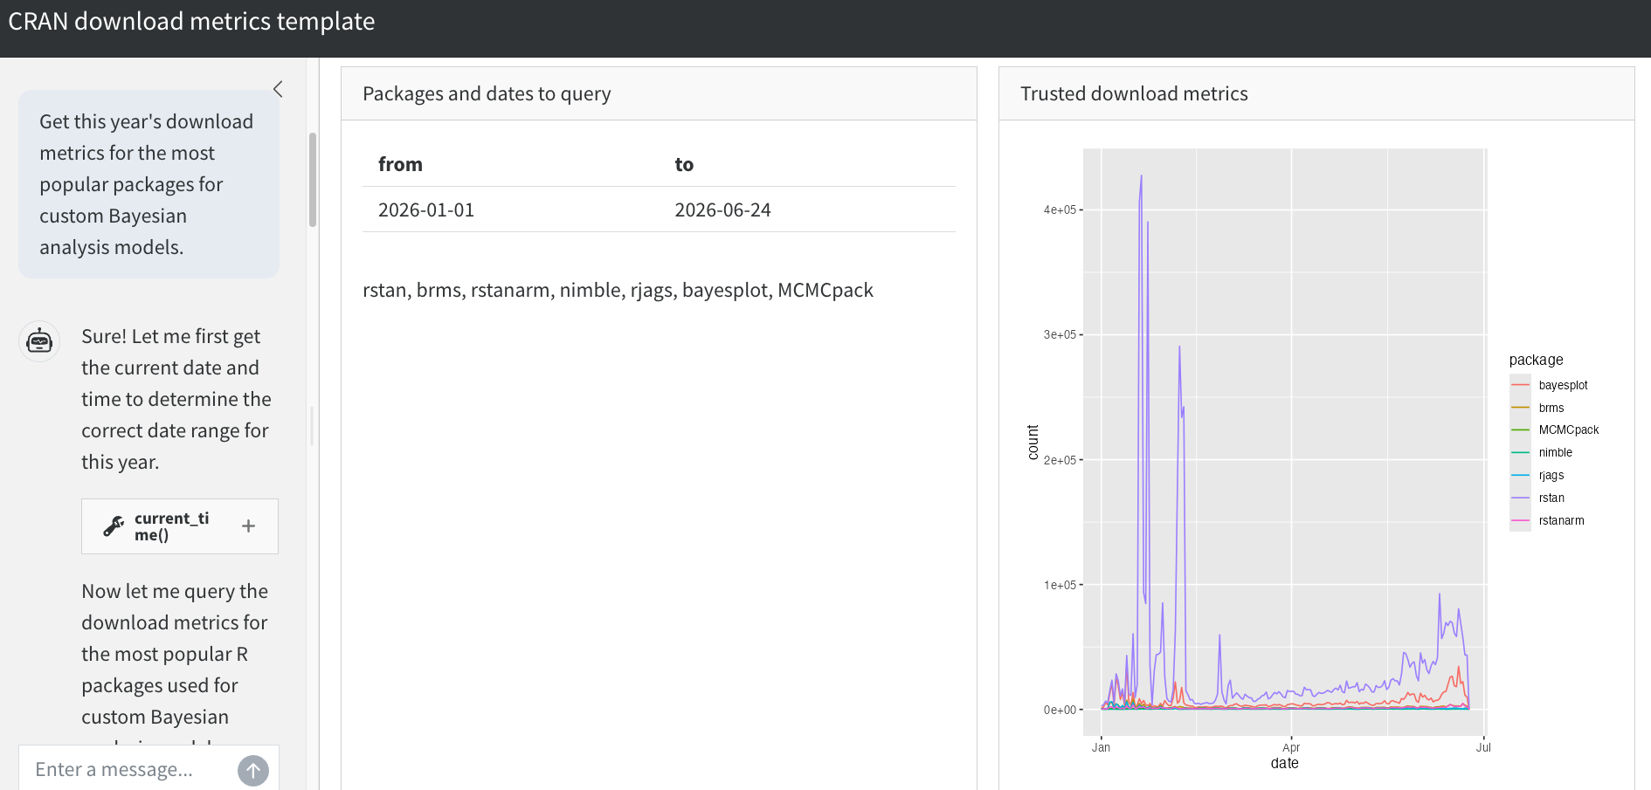Image resolution: width=1651 pixels, height=790 pixels.
Task: Expand the current_time() tool call details
Action: tap(248, 526)
